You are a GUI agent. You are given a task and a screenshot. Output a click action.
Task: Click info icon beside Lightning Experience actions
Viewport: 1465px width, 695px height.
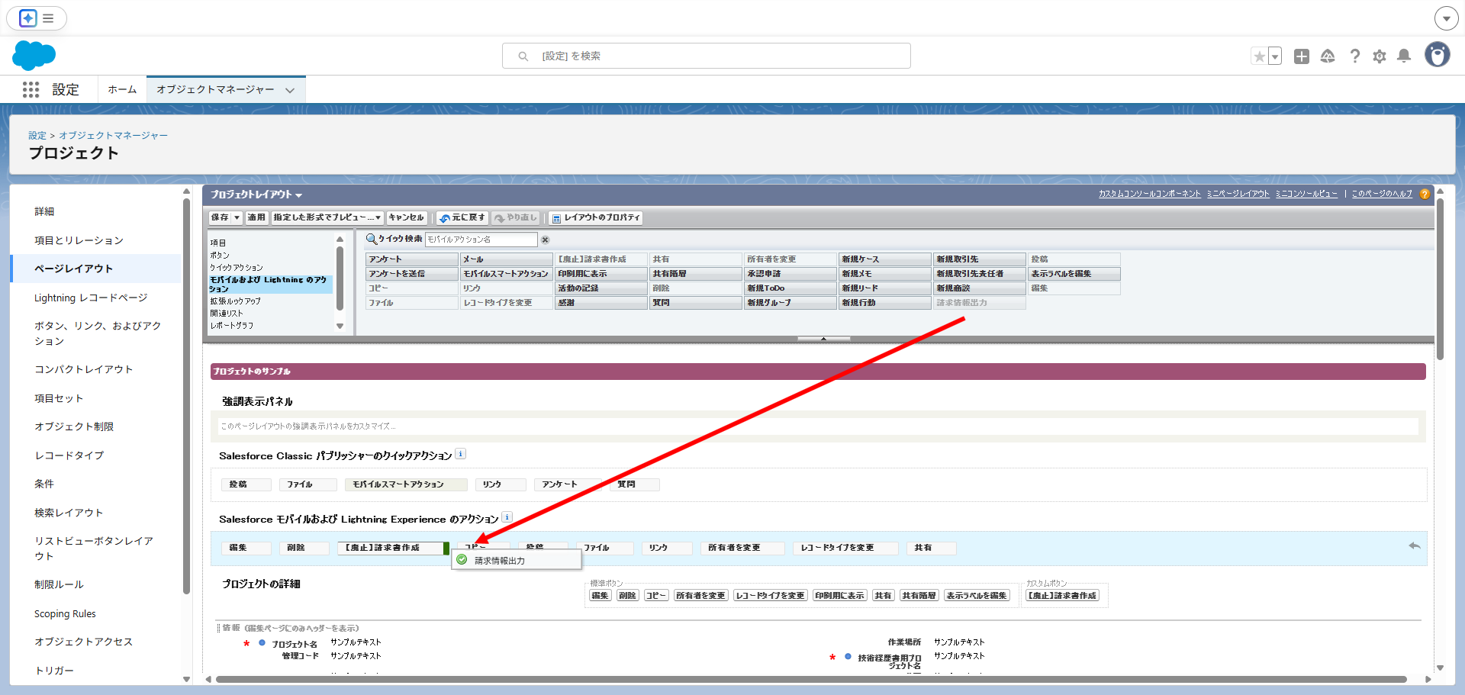[x=507, y=517]
